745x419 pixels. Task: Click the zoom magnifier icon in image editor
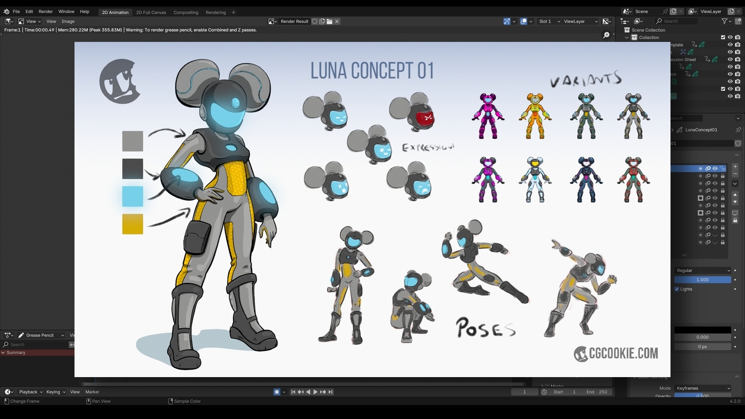click(606, 35)
